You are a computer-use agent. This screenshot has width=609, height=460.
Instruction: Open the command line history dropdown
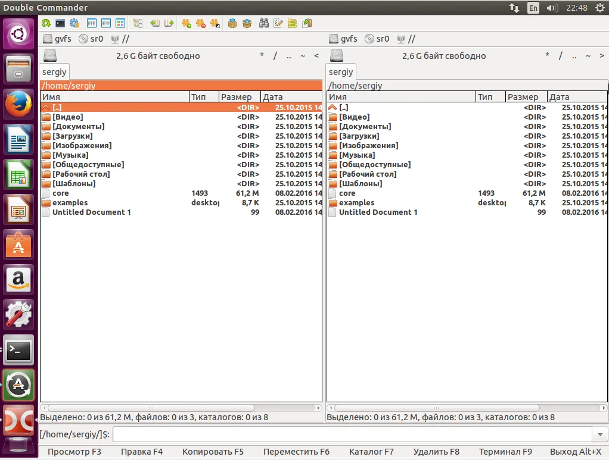(x=600, y=434)
